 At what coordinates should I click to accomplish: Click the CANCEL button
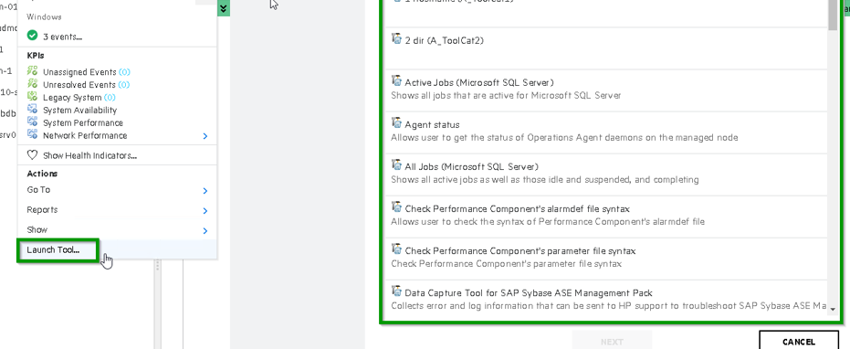(x=799, y=341)
